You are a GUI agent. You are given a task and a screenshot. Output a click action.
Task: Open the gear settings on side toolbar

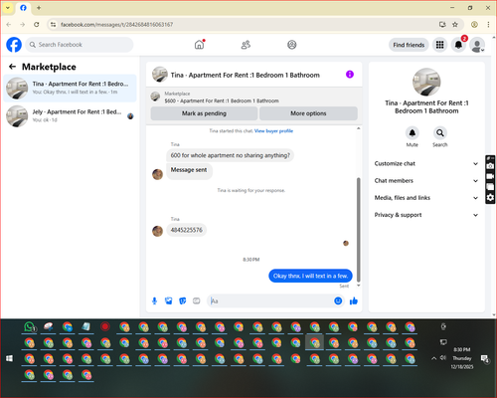[490, 198]
